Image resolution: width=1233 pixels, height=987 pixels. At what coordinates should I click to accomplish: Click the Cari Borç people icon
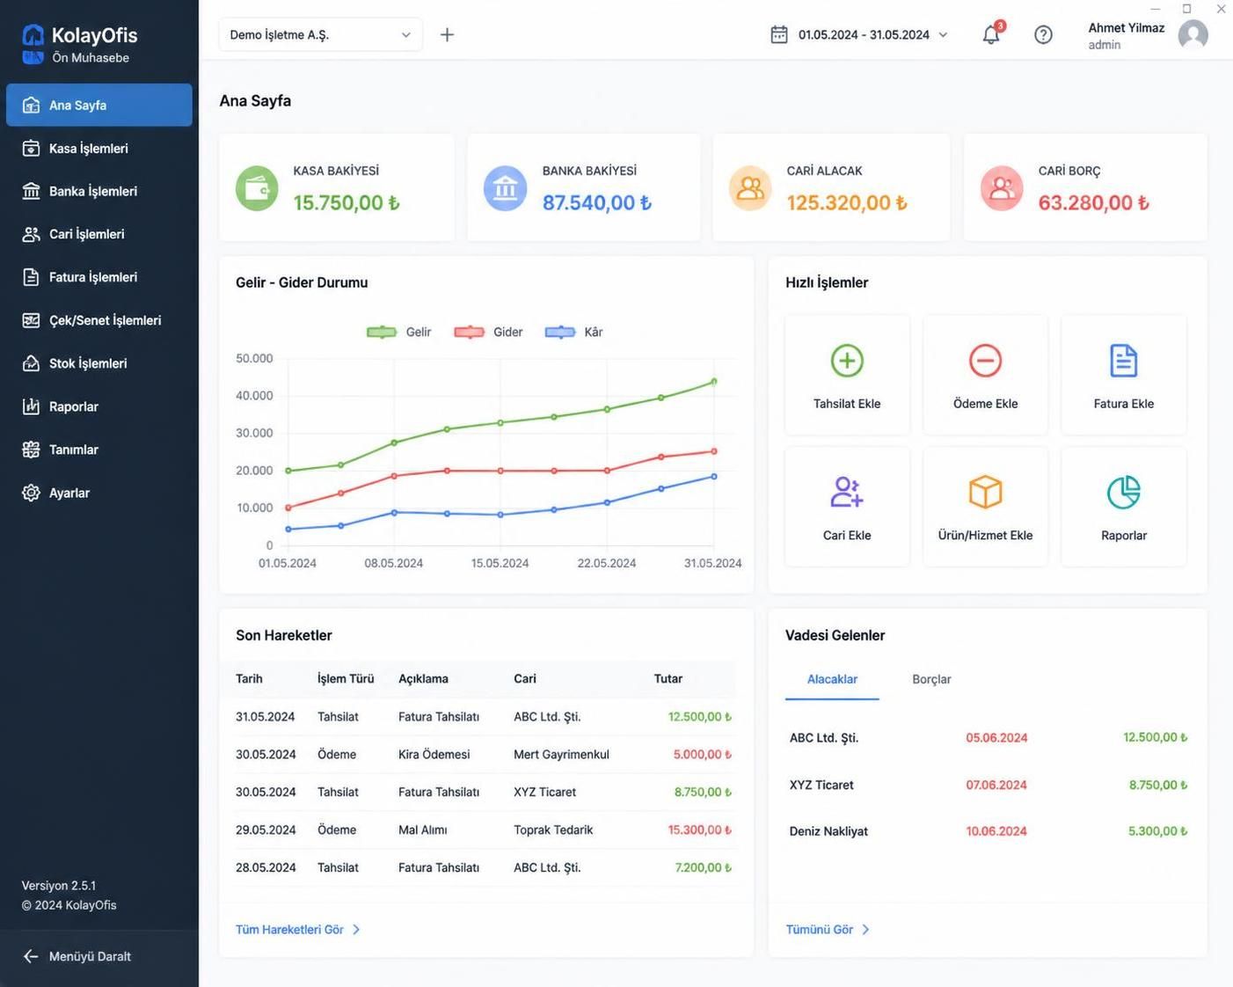pyautogui.click(x=1002, y=188)
